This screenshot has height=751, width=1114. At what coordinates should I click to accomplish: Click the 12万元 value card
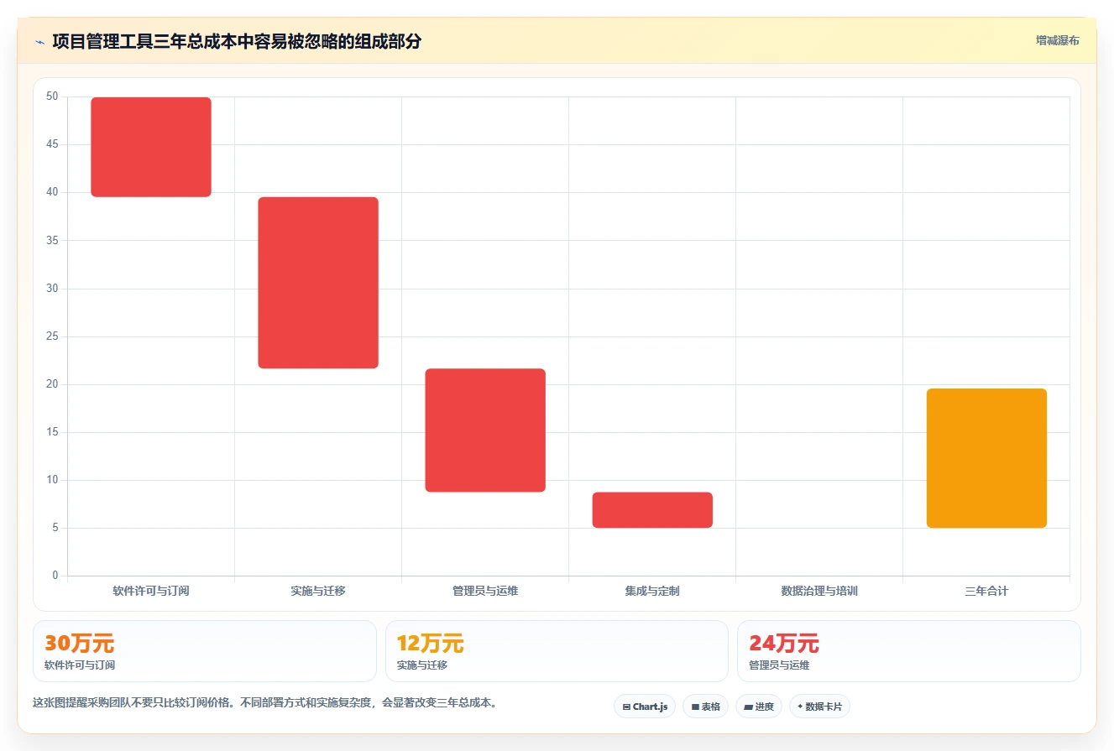click(557, 651)
